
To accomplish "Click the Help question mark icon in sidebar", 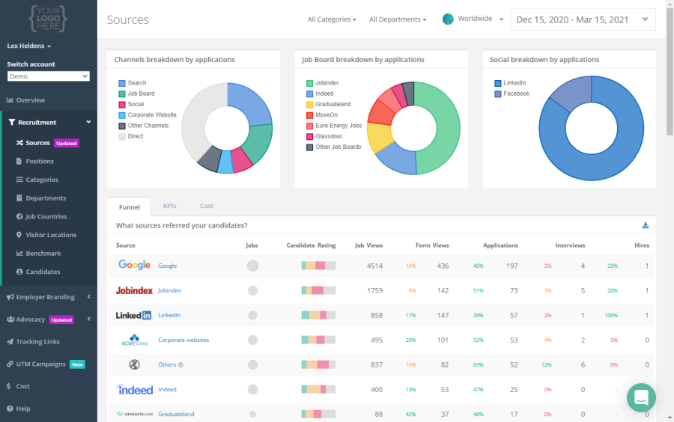I will click(x=10, y=409).
